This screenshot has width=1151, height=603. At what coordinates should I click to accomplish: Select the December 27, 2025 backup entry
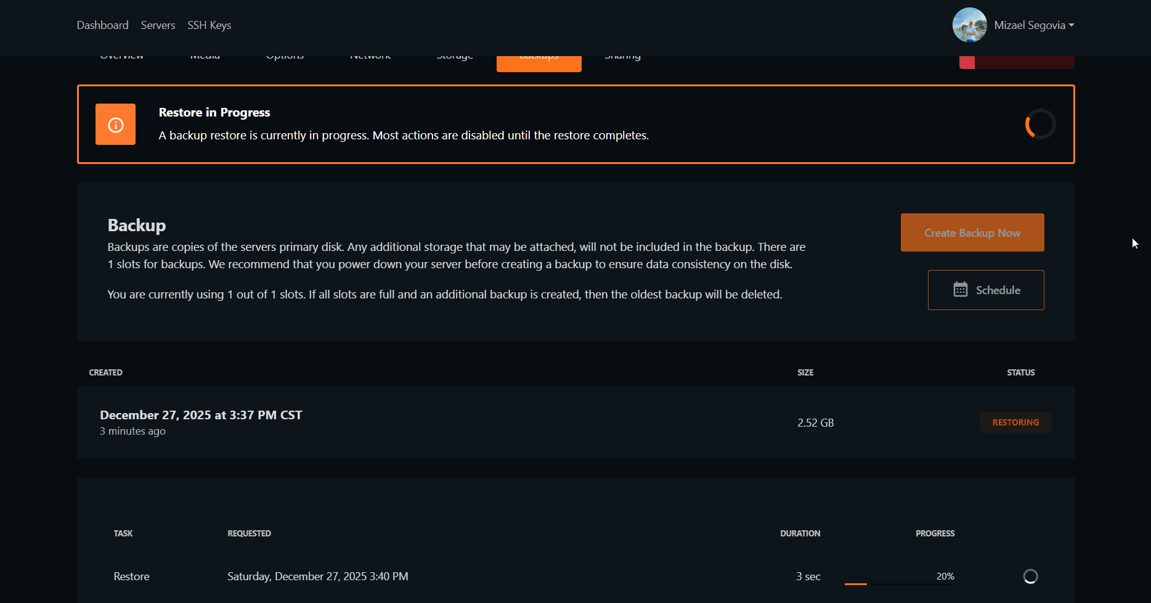pos(576,422)
